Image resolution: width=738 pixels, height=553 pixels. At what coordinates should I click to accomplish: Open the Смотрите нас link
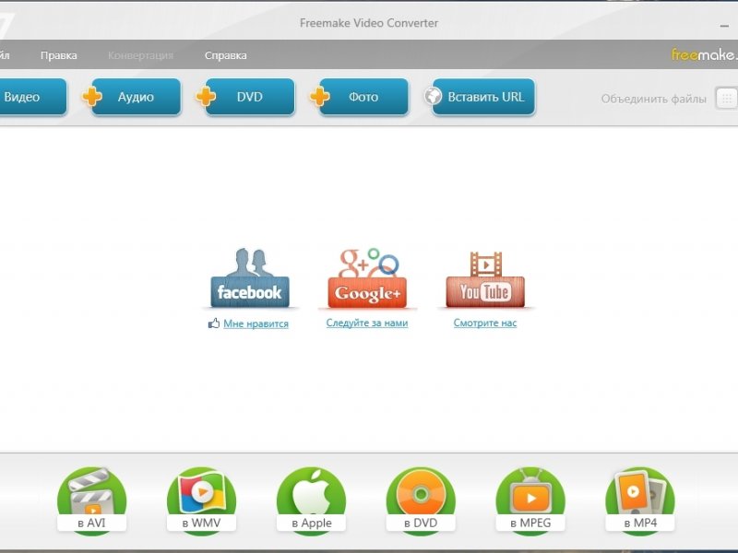coord(485,324)
